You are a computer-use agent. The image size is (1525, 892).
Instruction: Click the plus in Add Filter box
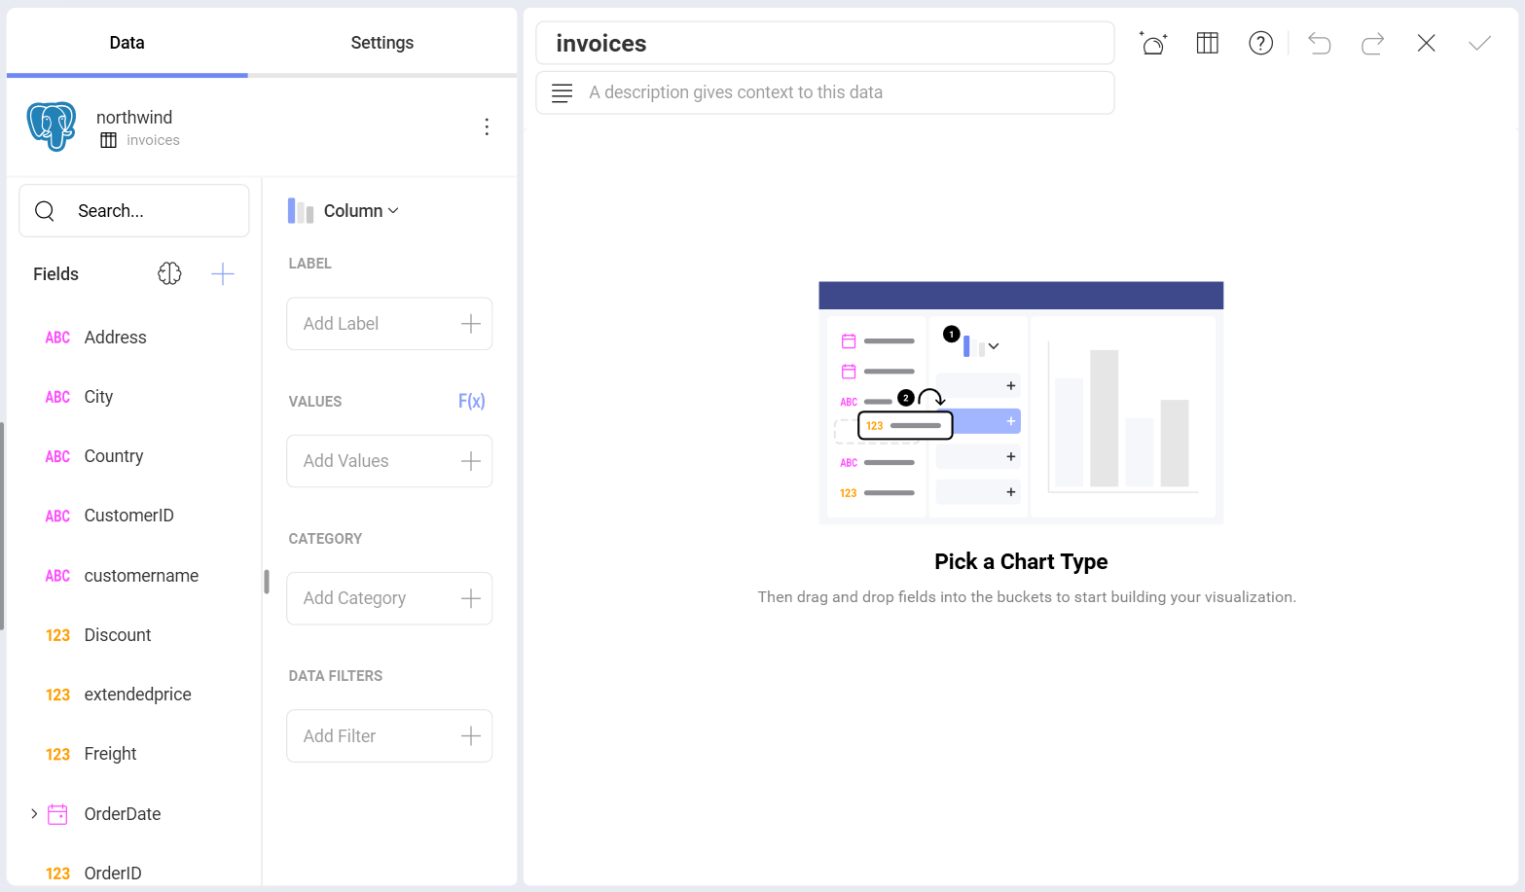click(x=471, y=736)
